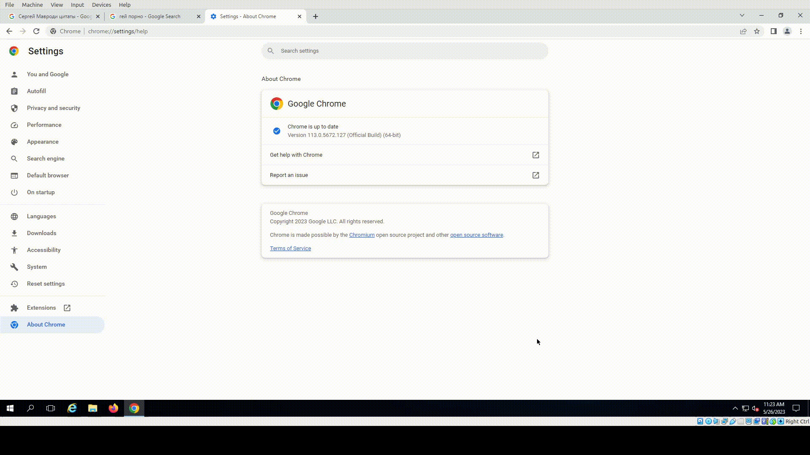Open Terms of Service link

pos(290,249)
